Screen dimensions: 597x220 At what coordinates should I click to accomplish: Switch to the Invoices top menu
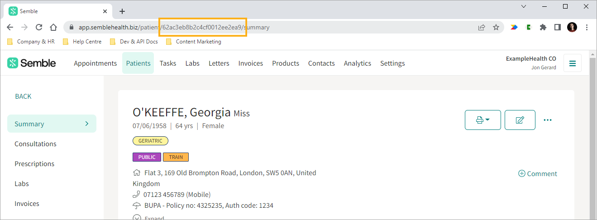tap(251, 63)
